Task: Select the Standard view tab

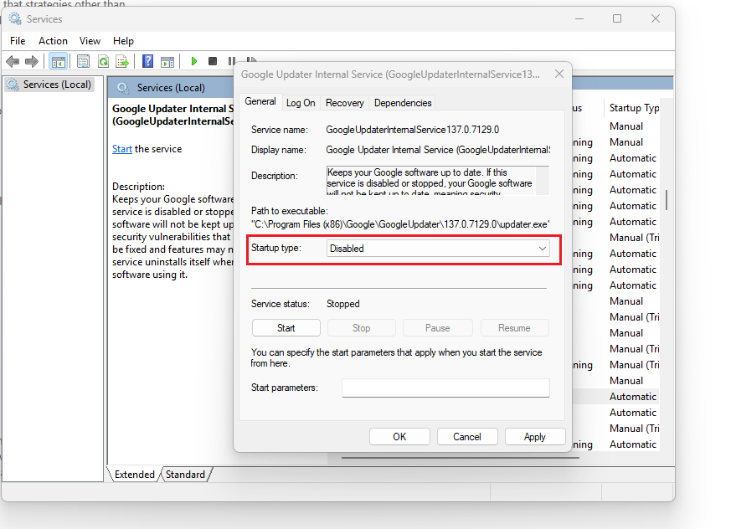Action: click(185, 475)
